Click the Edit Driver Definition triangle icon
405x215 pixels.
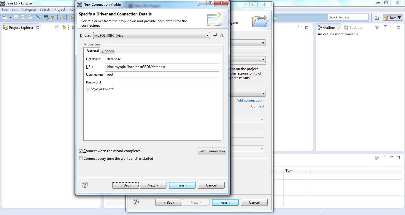[222, 35]
